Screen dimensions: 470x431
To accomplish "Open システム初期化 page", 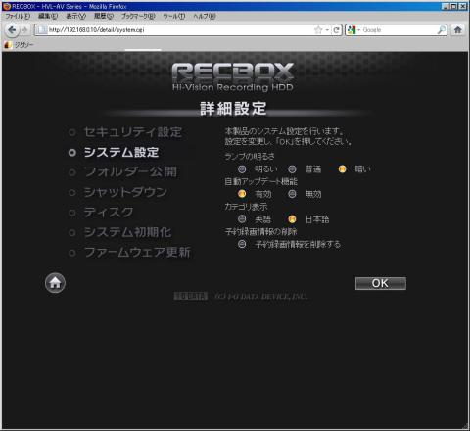I will point(127,232).
